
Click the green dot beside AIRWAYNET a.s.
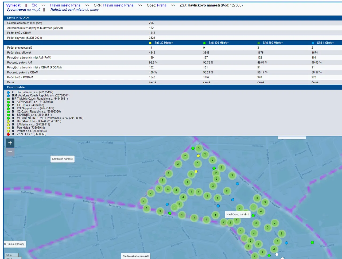click(x=8, y=102)
